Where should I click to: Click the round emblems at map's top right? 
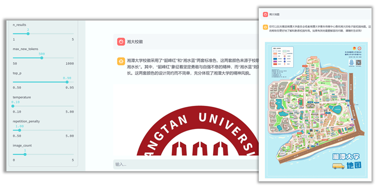pos(356,48)
